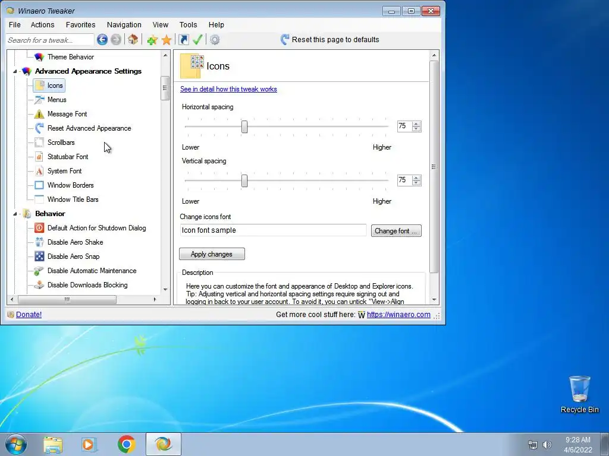Click the Donate! link

point(29,315)
